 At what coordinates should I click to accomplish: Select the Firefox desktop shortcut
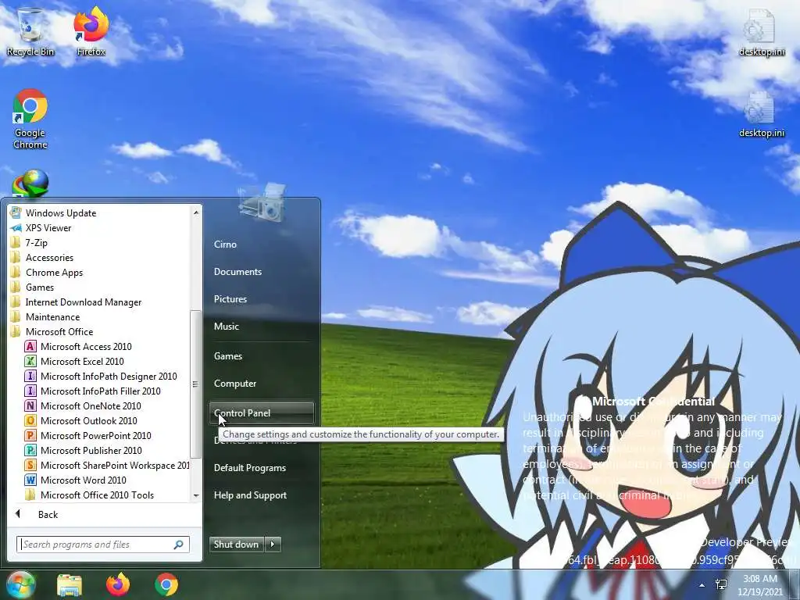pos(91,31)
